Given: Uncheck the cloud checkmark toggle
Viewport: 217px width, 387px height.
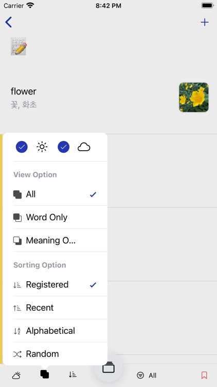Looking at the screenshot, I should point(63,147).
